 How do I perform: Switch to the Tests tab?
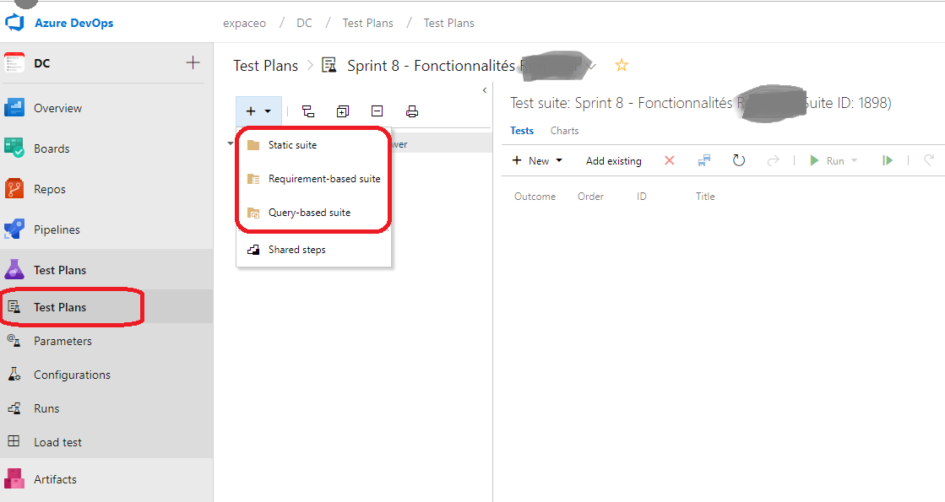[x=522, y=131]
